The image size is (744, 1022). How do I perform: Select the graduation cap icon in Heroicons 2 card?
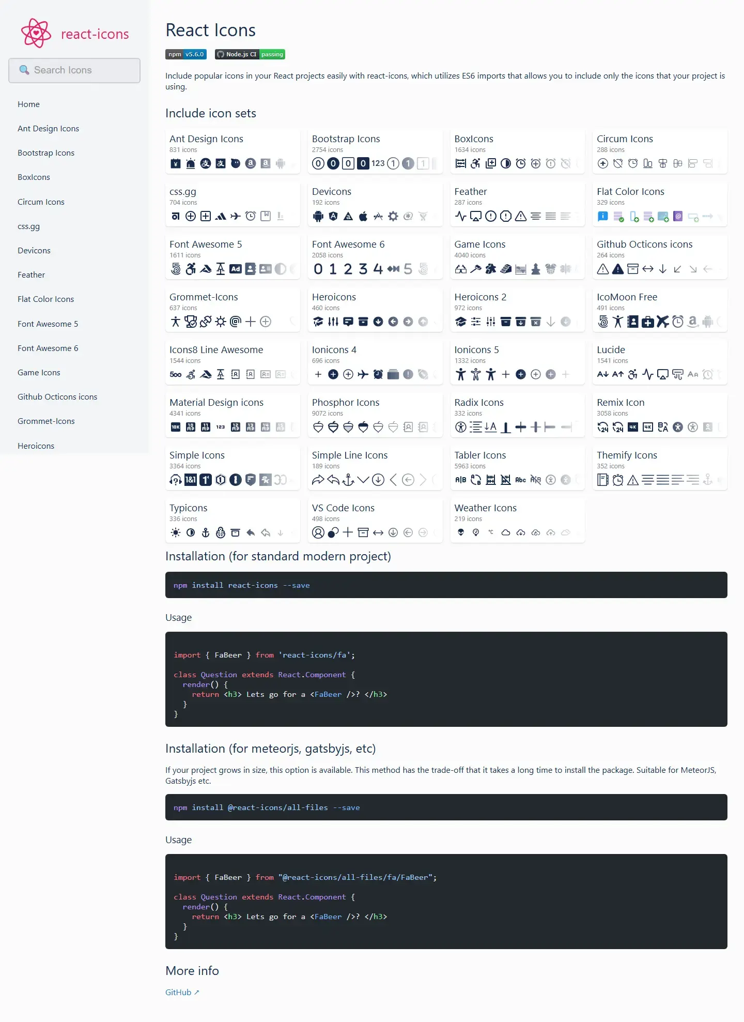[461, 322]
